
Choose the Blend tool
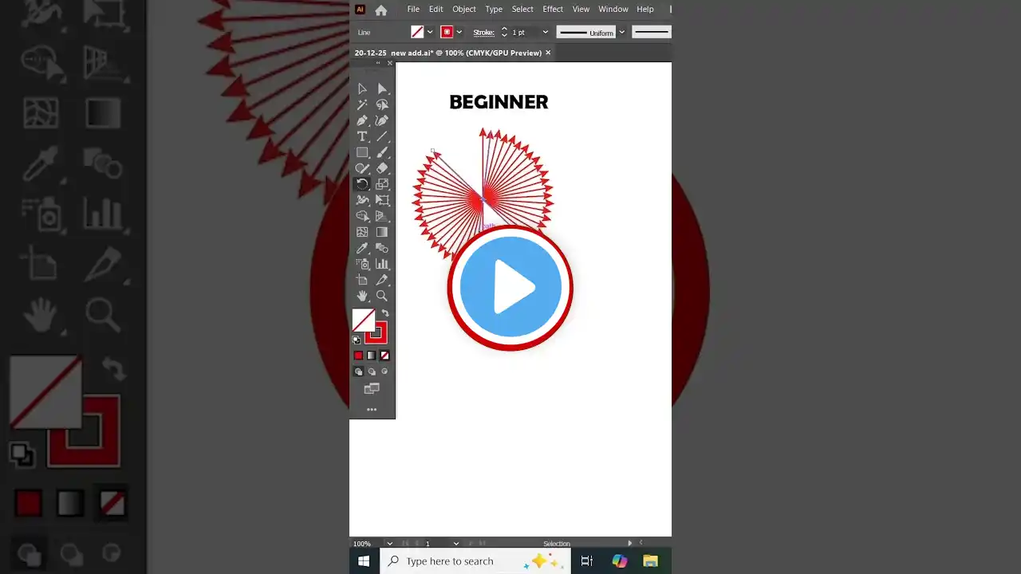(382, 248)
